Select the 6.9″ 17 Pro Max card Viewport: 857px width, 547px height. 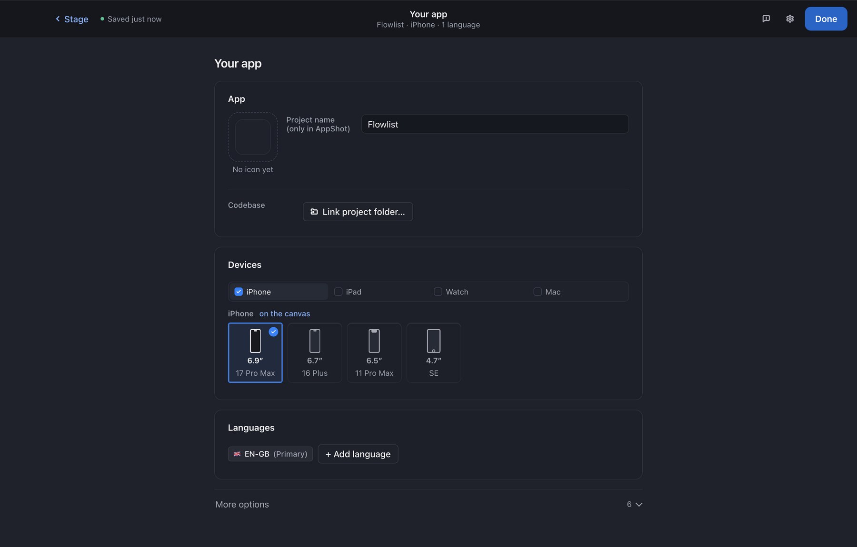click(255, 352)
